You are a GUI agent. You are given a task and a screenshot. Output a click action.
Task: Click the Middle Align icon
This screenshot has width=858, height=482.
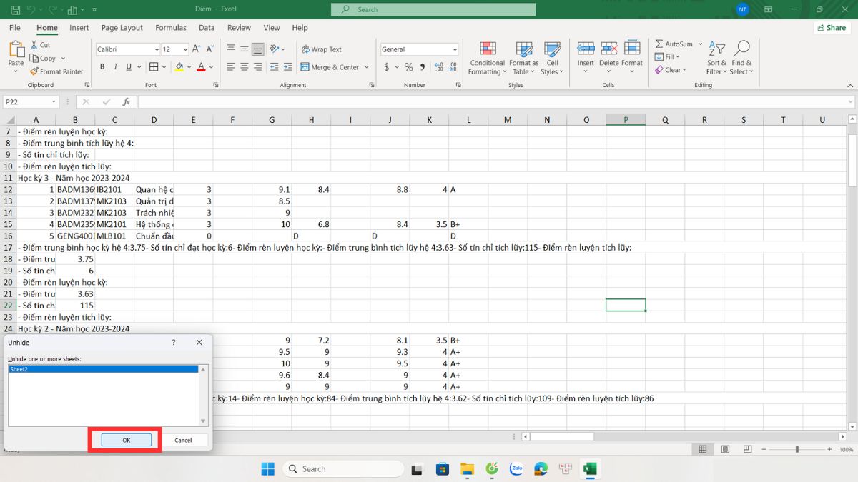[245, 49]
